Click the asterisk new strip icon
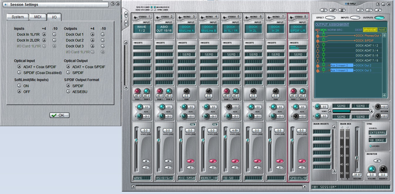 (126, 15)
